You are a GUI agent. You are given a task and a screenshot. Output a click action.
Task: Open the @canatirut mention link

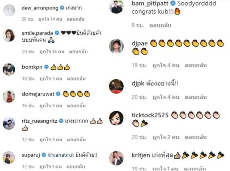61,155
